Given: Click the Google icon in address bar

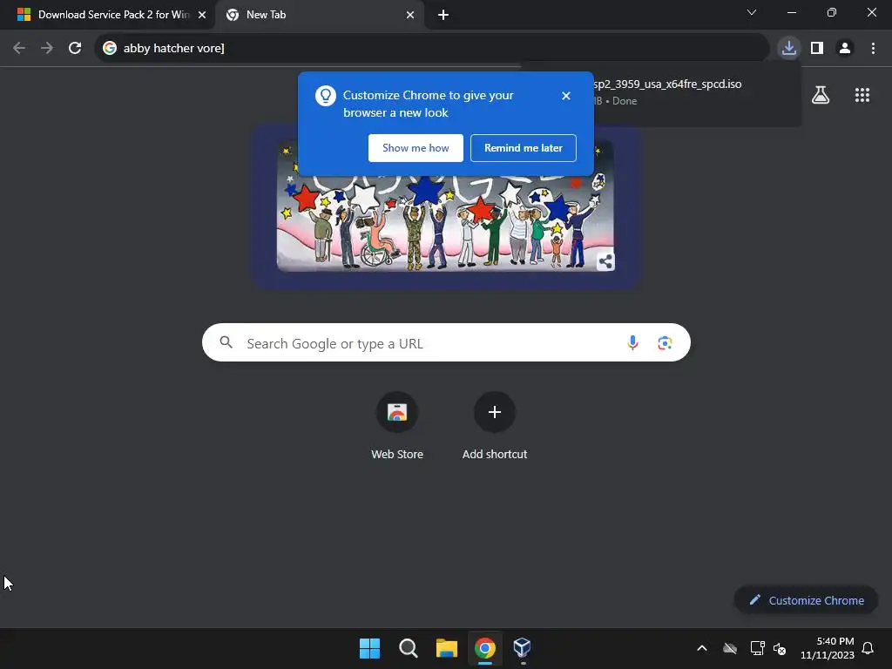Looking at the screenshot, I should [x=109, y=48].
